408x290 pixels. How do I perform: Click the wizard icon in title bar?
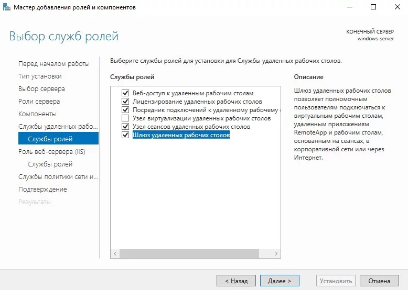(6, 7)
